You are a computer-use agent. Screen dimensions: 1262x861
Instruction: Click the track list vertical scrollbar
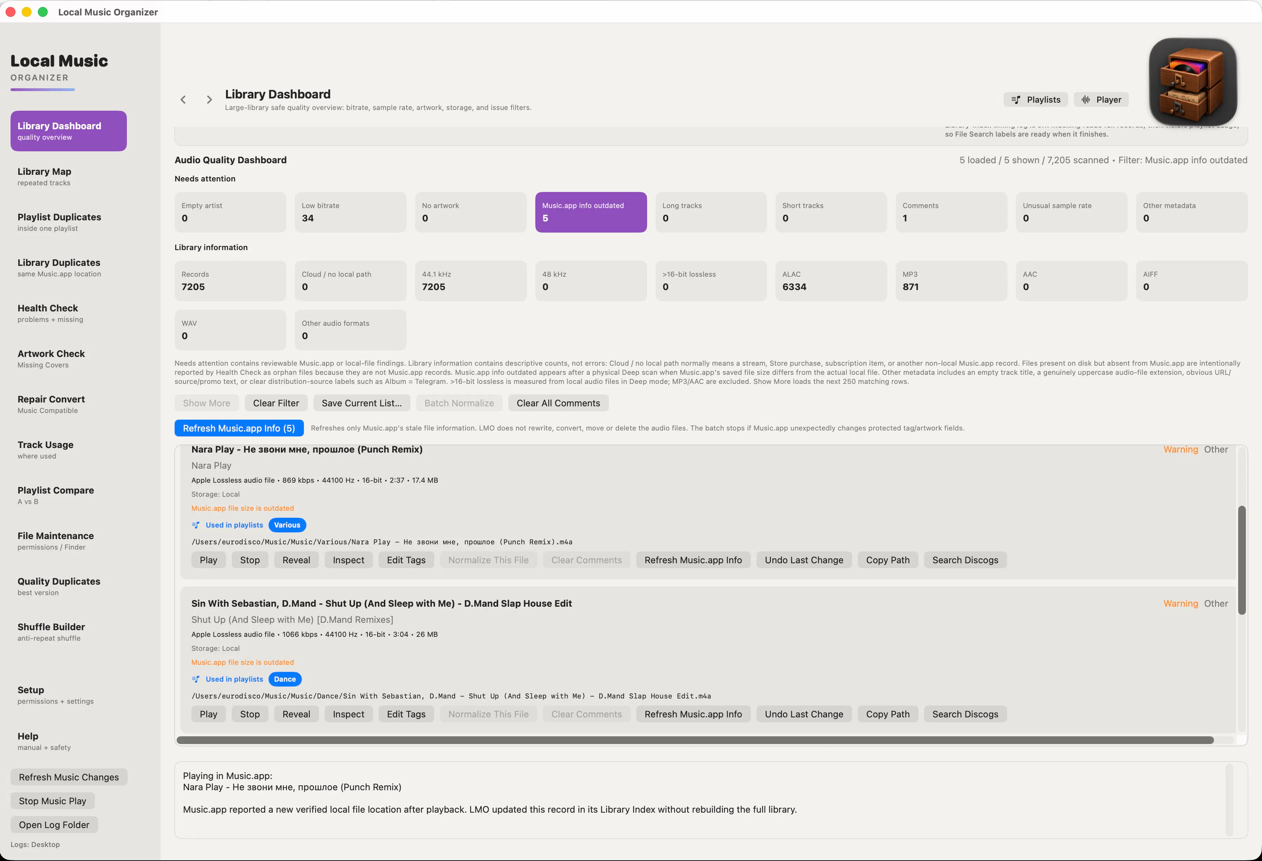pos(1241,560)
